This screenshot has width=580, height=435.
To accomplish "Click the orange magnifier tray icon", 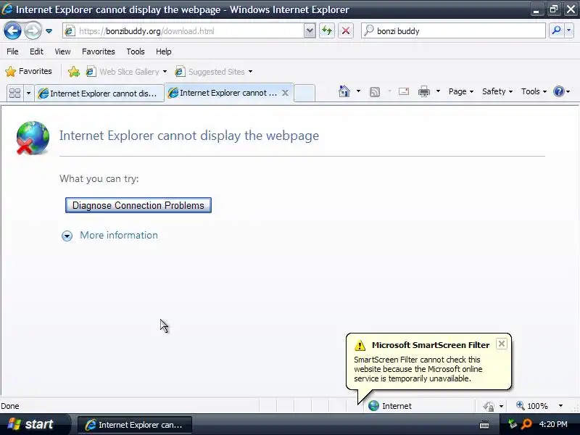I will [526, 424].
